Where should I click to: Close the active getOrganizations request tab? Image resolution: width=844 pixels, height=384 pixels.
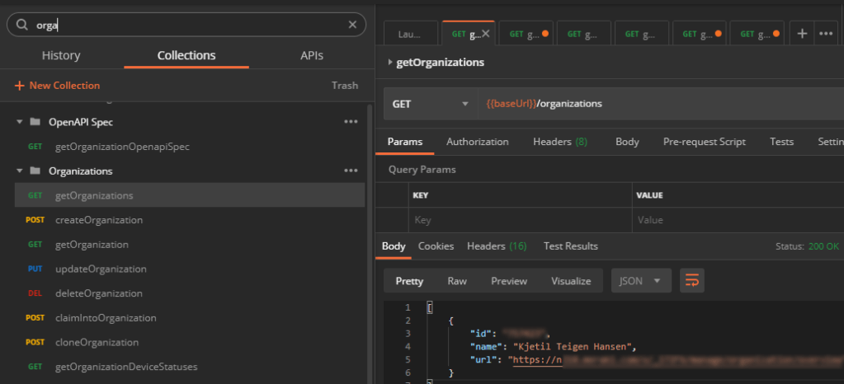[486, 34]
